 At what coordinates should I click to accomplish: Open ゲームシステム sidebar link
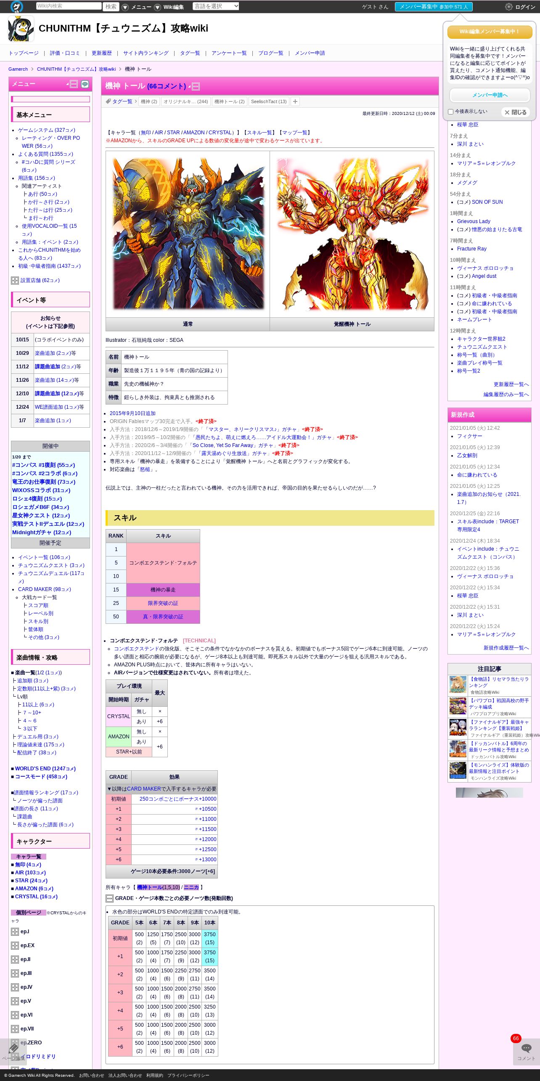pyautogui.click(x=47, y=130)
